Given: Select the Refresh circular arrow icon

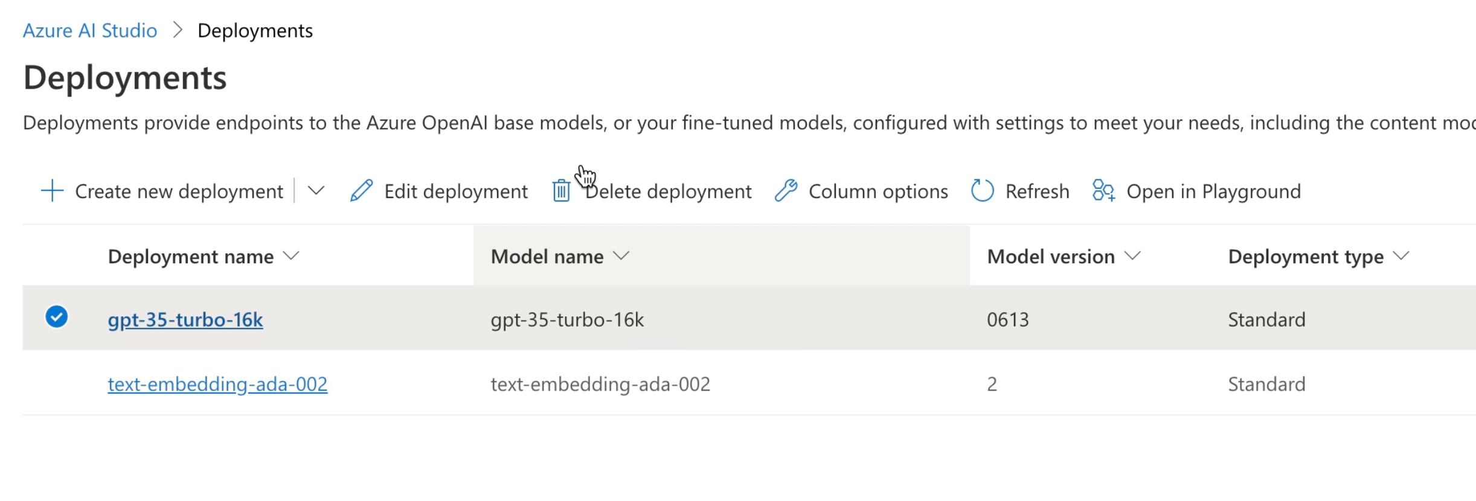Looking at the screenshot, I should click(981, 191).
